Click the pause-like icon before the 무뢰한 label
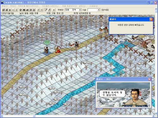The width and height of the screenshot is (158, 118). pos(54,10)
